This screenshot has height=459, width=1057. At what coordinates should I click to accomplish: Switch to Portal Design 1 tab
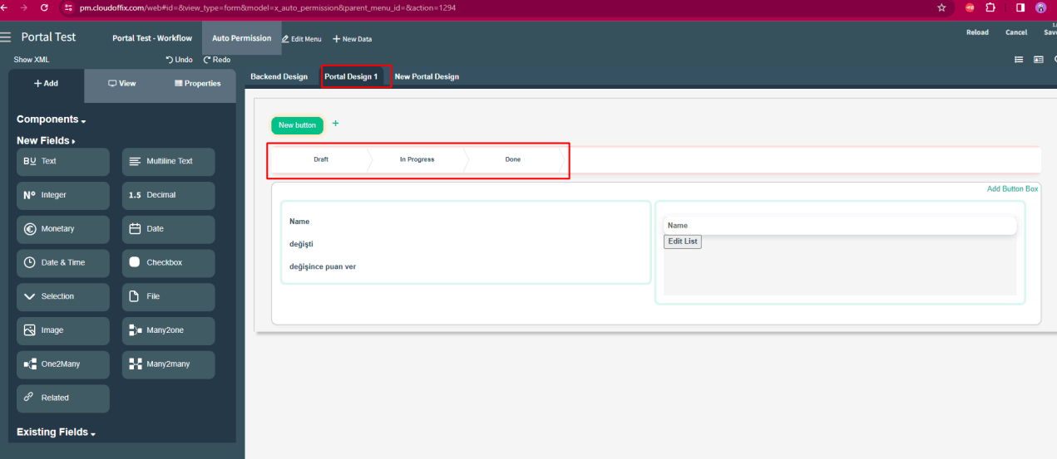[x=351, y=76]
